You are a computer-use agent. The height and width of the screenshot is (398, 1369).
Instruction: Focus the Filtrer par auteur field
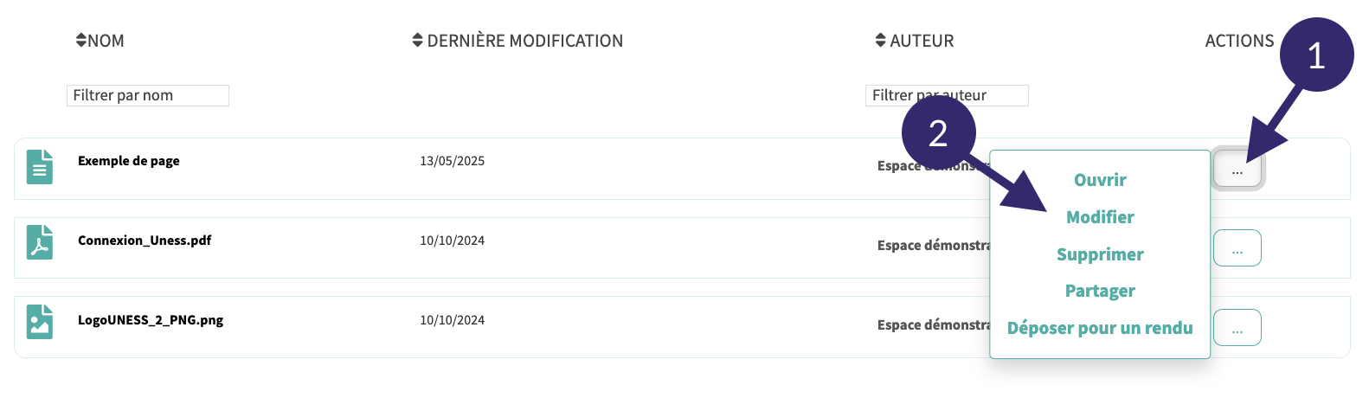tap(946, 95)
